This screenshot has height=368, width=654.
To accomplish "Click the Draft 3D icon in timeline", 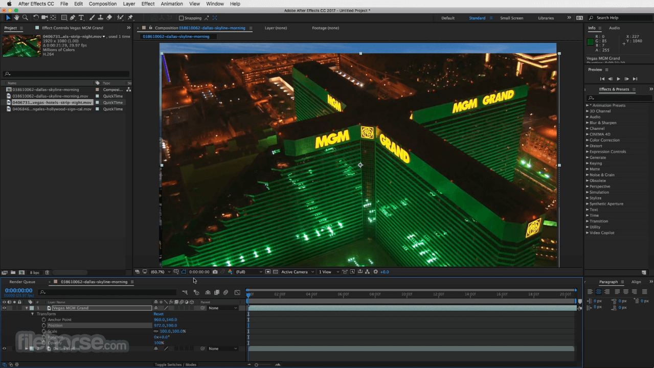I will (196, 292).
